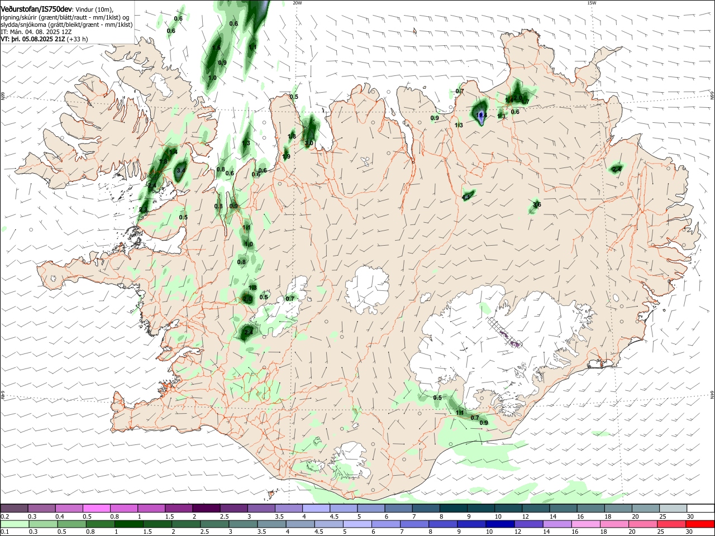
Task: Click the dark navy 10–12 rain legend swatch
Action: 500,524
